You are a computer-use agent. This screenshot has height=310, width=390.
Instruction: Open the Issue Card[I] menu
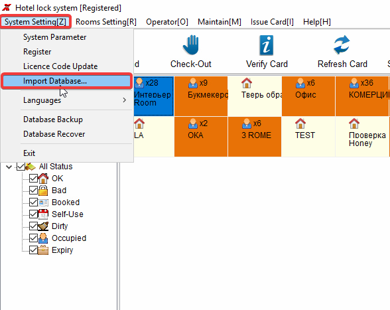coord(272,22)
